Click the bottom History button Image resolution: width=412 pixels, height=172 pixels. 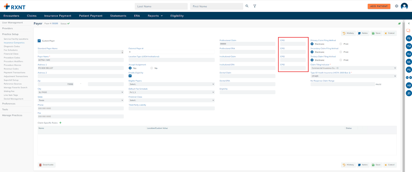click(348, 165)
